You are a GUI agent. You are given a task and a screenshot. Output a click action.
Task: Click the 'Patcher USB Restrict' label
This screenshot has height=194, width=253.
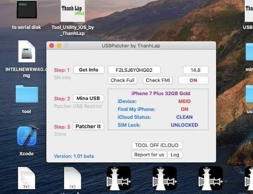pyautogui.click(x=78, y=106)
